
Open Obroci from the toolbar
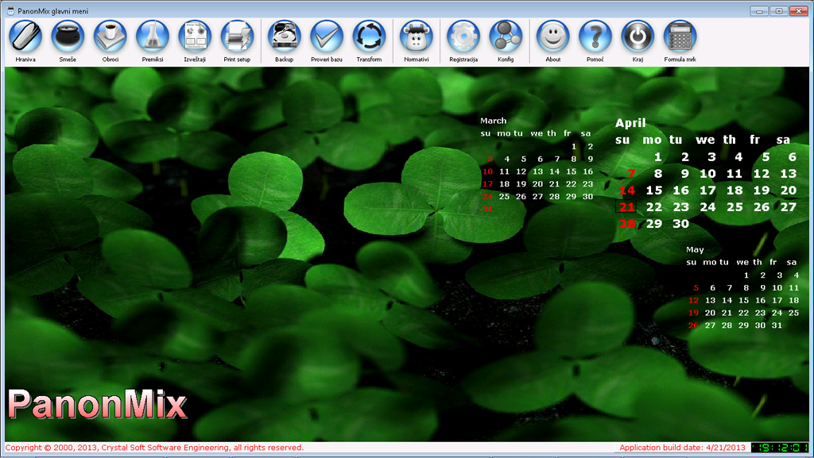point(110,37)
